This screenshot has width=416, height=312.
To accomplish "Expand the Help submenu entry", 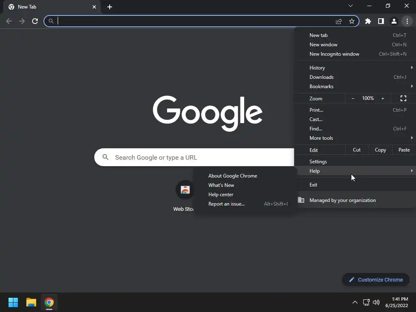I will pyautogui.click(x=355, y=171).
